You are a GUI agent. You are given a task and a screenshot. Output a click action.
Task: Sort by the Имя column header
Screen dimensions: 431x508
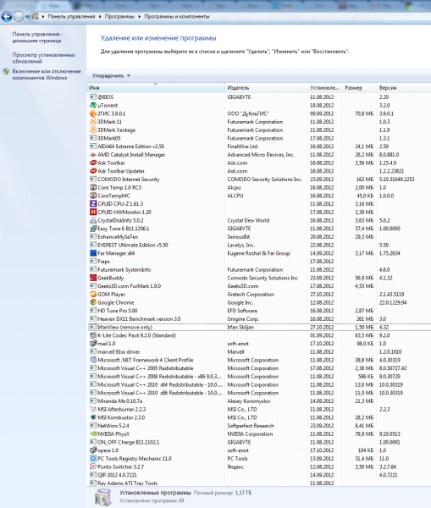[x=156, y=88]
